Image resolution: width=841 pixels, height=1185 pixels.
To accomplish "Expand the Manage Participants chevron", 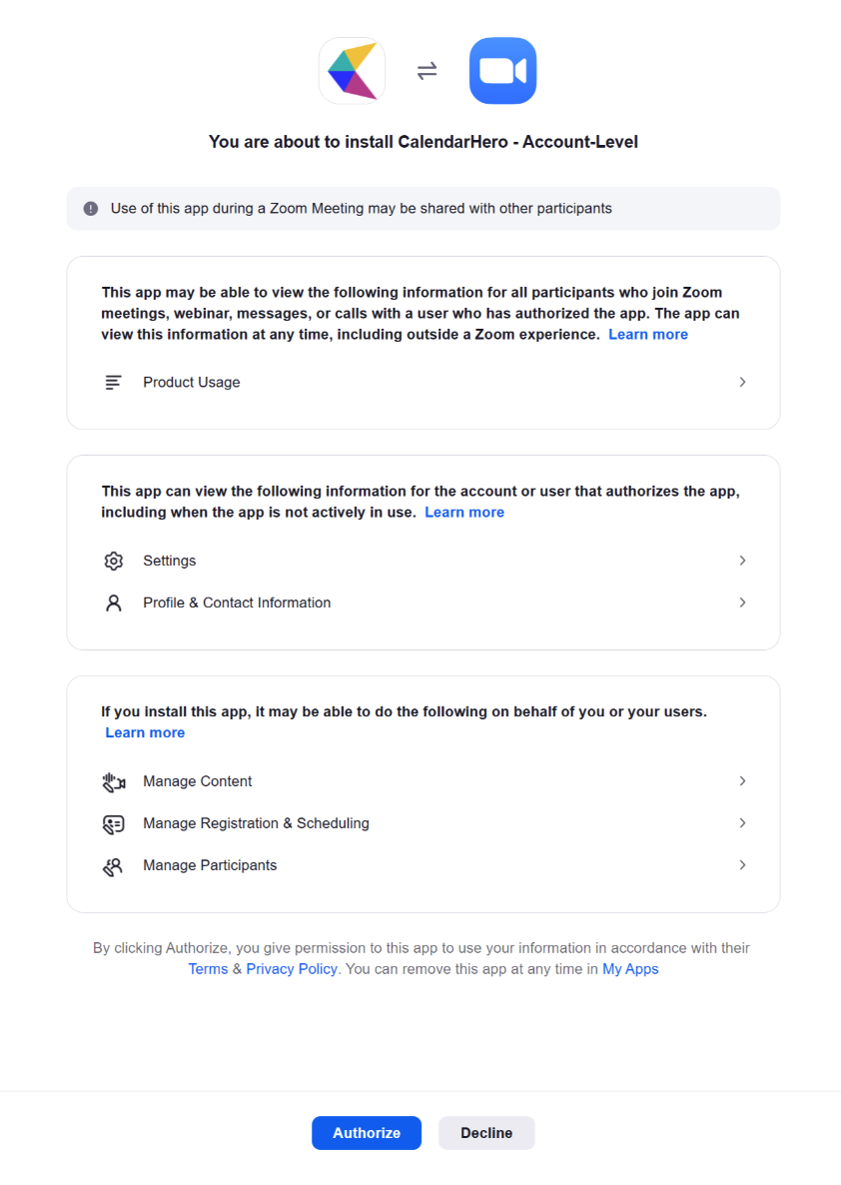I will (743, 864).
